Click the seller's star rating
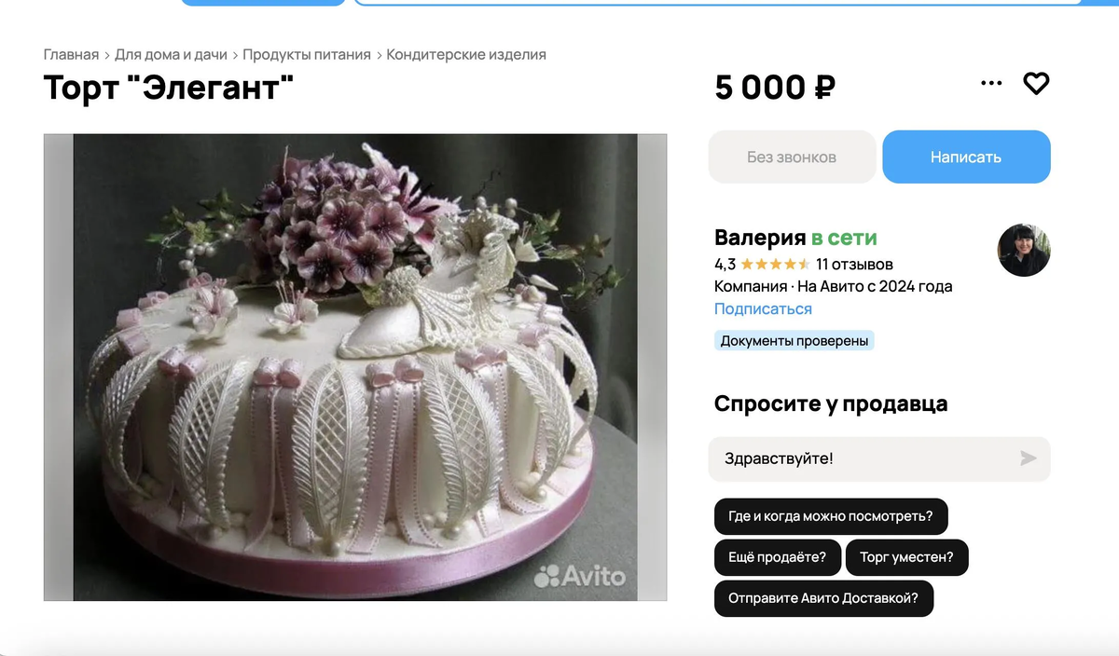 coord(775,264)
